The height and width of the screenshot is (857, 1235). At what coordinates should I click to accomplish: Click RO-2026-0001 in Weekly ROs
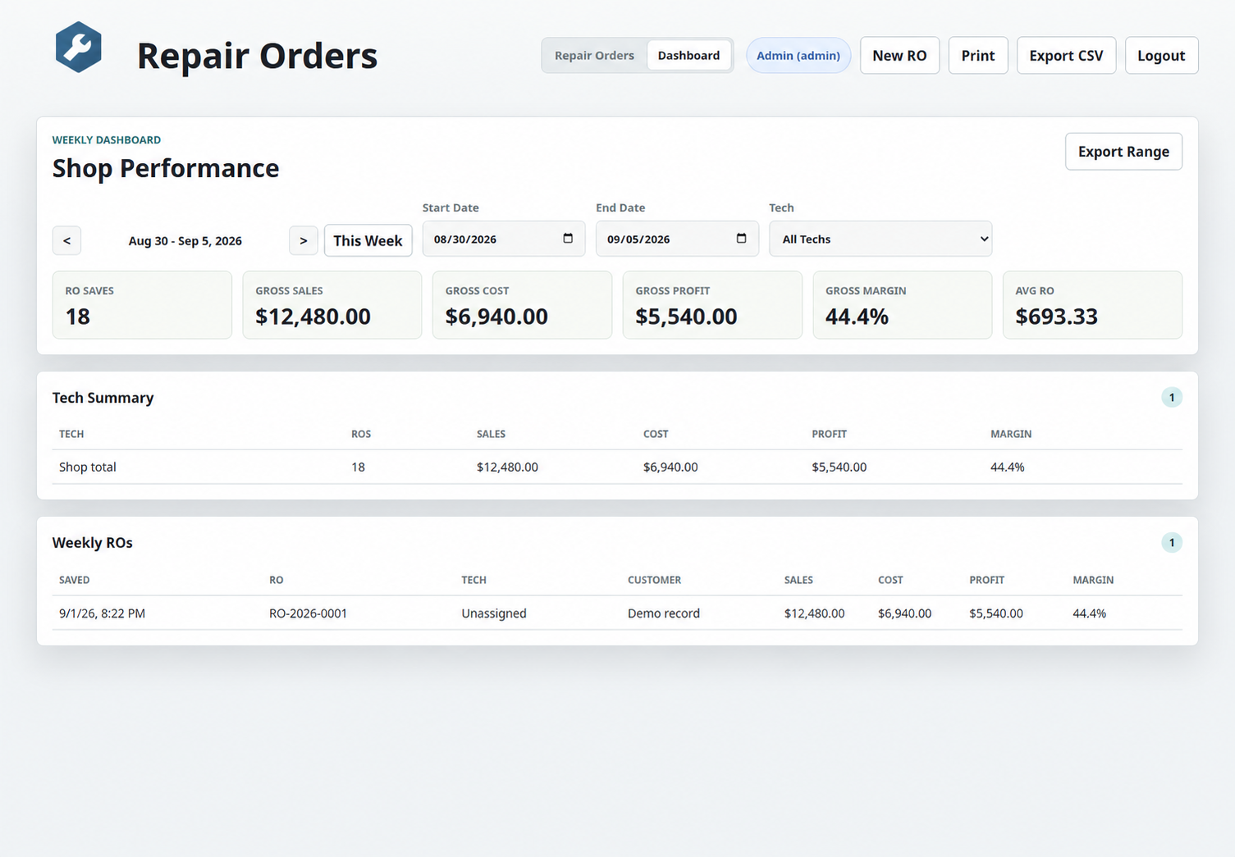pyautogui.click(x=308, y=613)
